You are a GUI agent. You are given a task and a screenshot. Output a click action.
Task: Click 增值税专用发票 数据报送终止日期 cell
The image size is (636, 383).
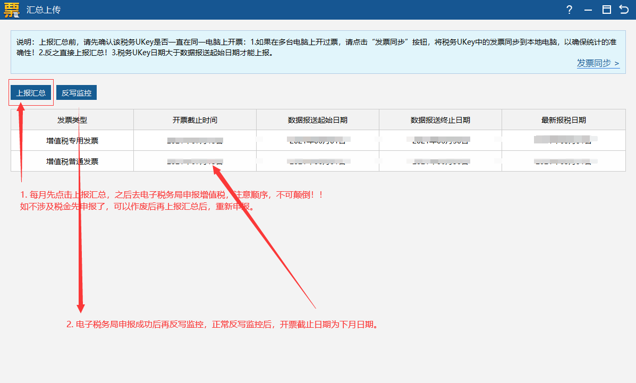(440, 141)
